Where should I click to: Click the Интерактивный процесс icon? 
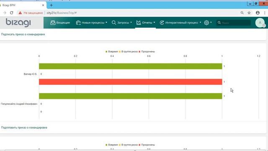pyautogui.click(x=162, y=23)
